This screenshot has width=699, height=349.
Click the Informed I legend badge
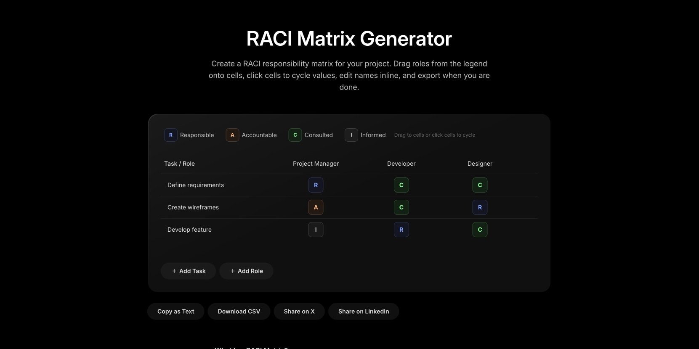click(351, 135)
